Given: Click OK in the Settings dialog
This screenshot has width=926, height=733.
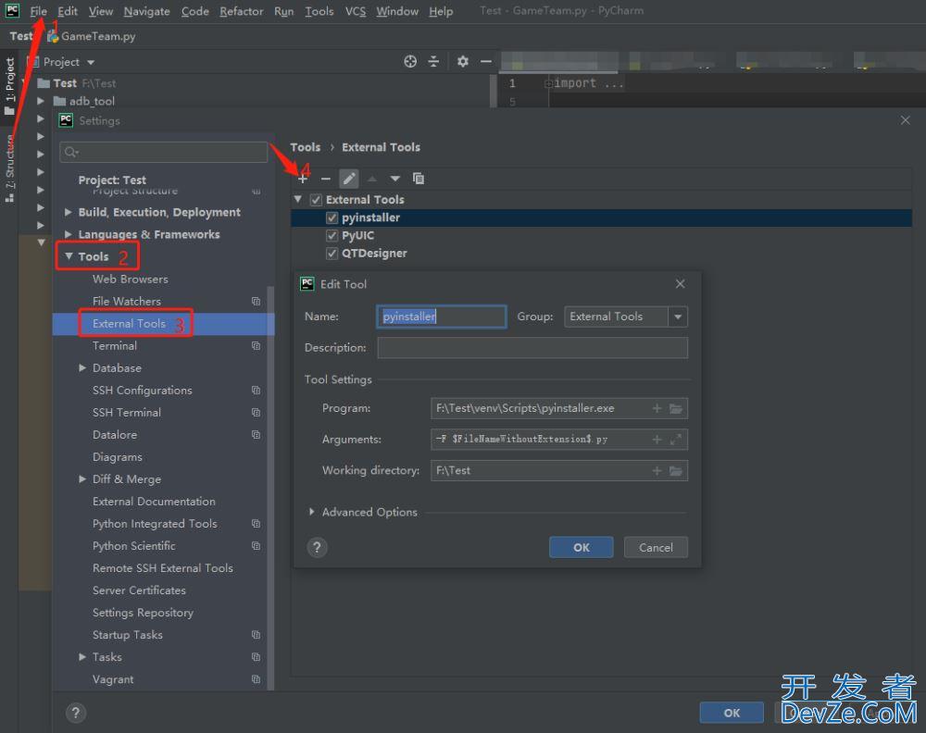Looking at the screenshot, I should tap(732, 713).
